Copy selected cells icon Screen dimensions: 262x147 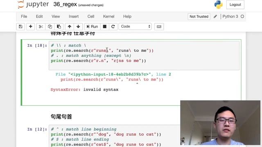(50, 27)
